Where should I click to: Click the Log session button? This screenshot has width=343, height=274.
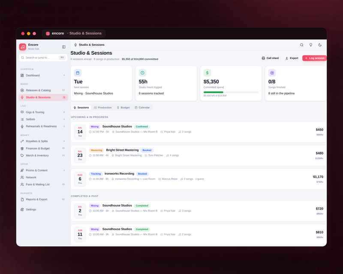point(315,58)
